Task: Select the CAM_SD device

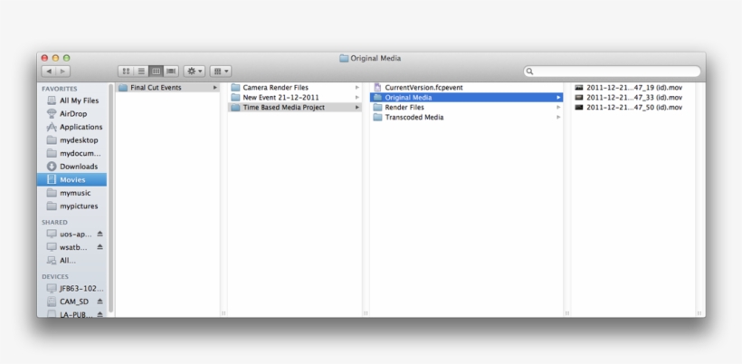Action: [68, 302]
